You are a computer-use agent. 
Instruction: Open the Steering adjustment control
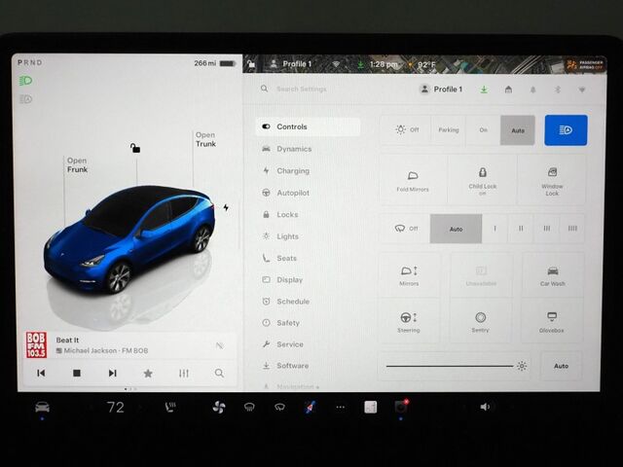pos(409,322)
